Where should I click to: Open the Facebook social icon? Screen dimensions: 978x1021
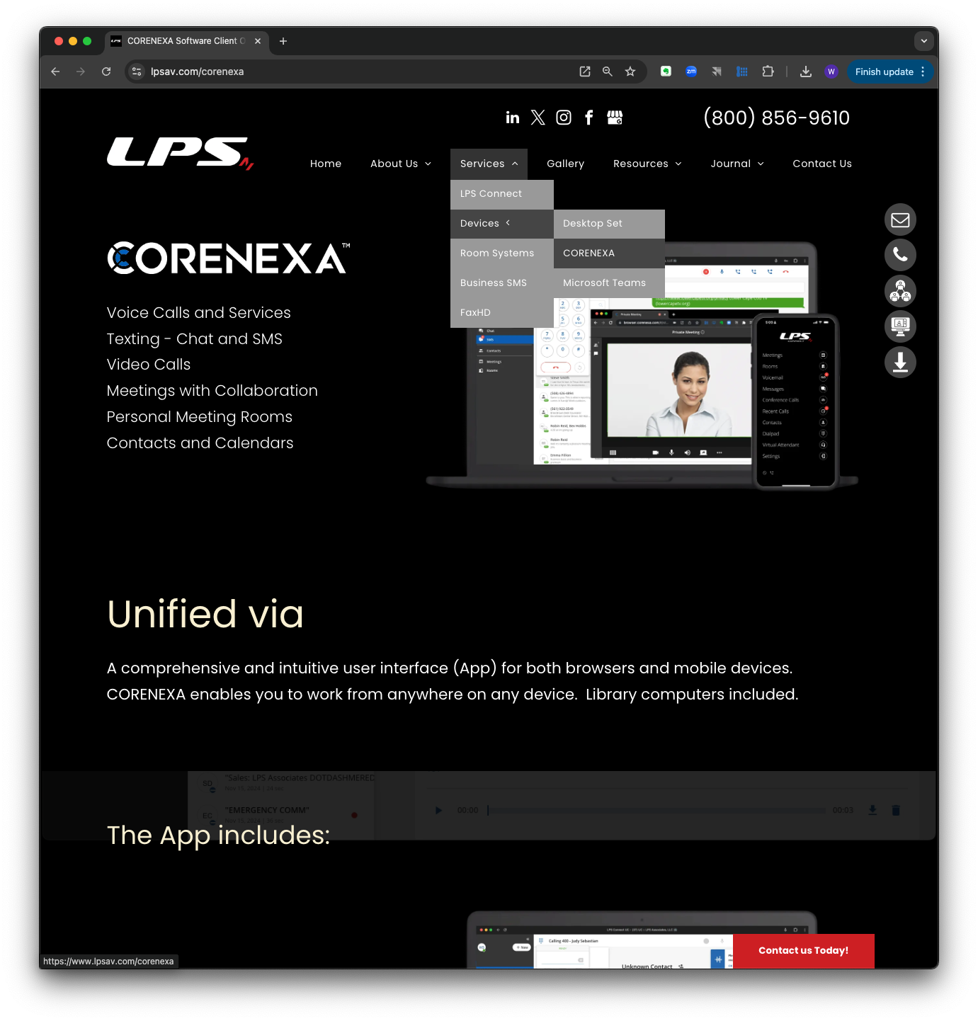588,118
